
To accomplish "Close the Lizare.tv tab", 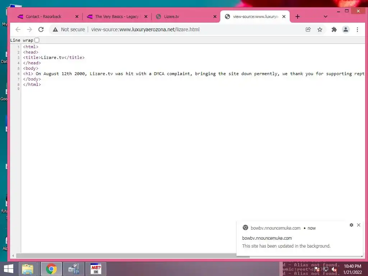I will point(215,17).
